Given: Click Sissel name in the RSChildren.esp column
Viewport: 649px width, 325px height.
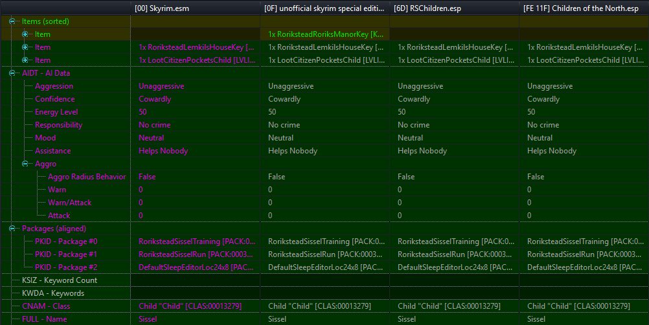Looking at the screenshot, I should pyautogui.click(x=407, y=319).
